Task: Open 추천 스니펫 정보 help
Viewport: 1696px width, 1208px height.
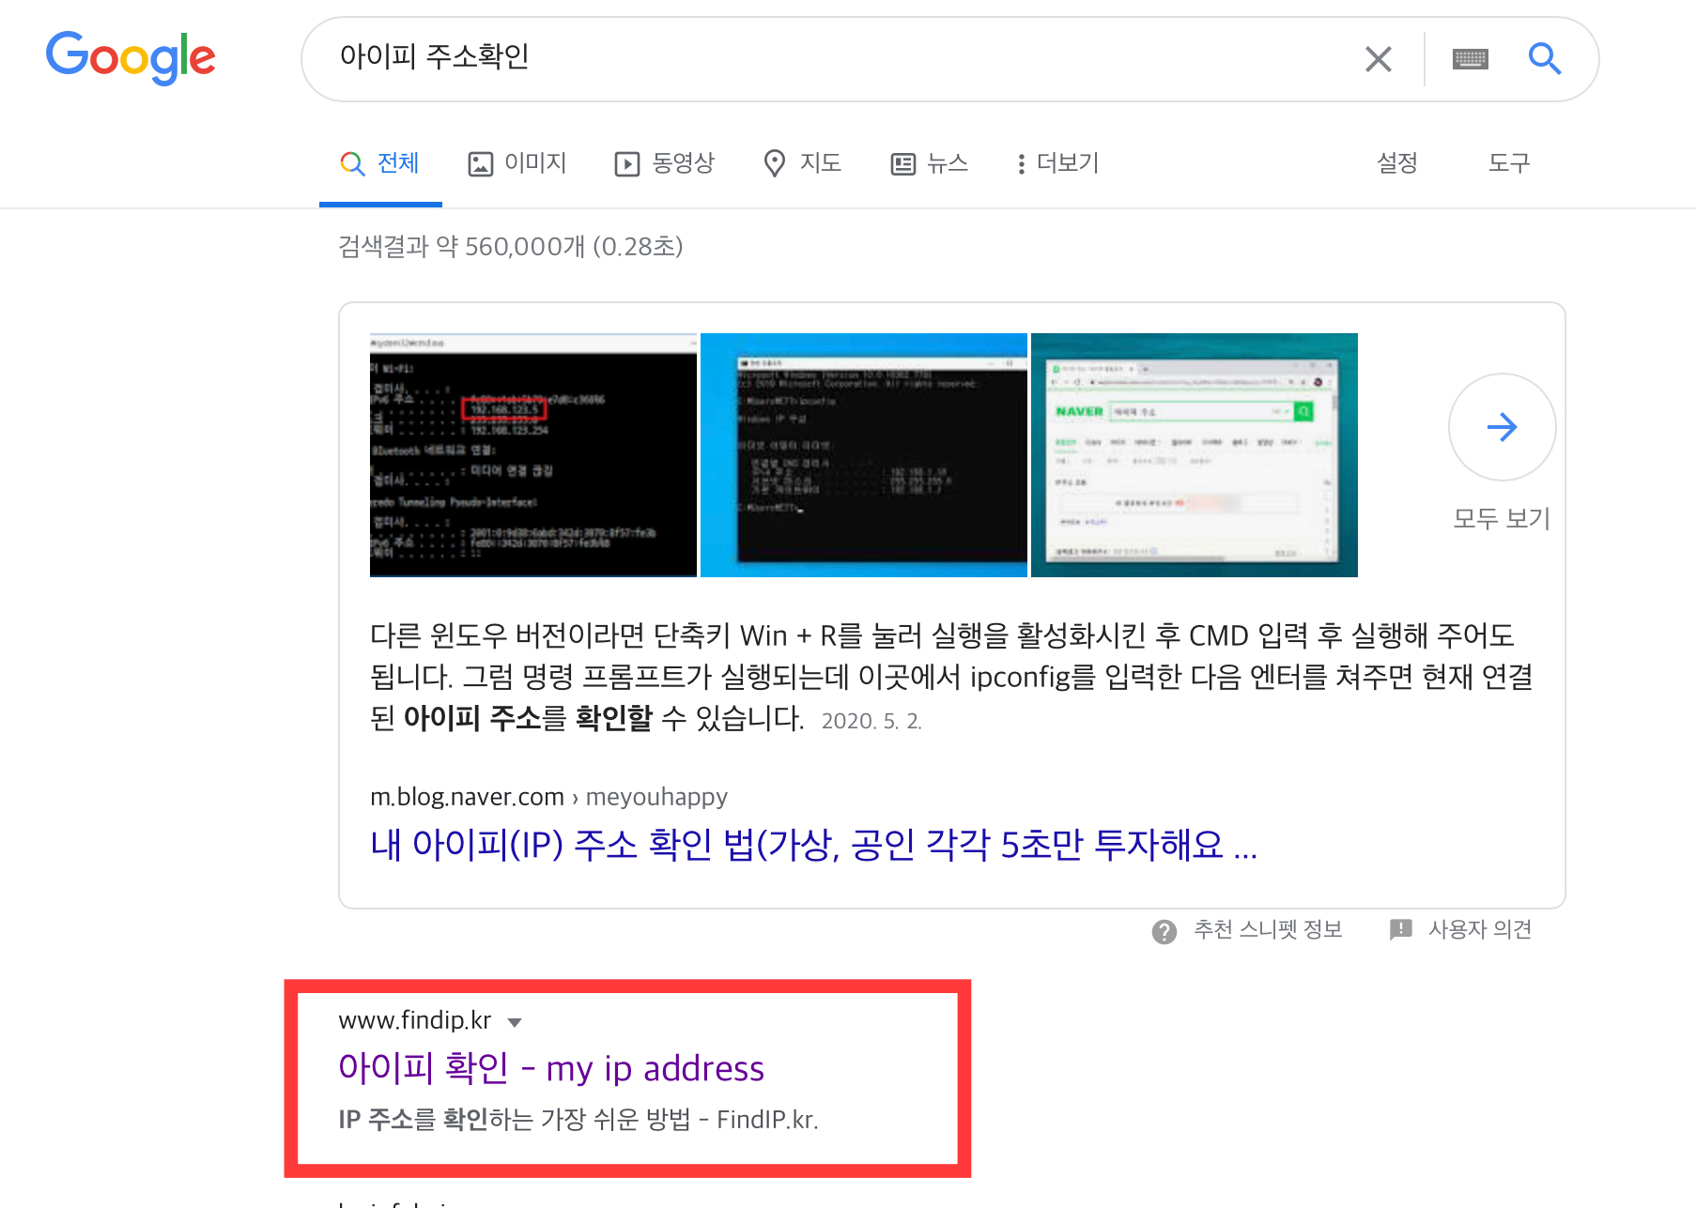Action: click(x=1247, y=930)
